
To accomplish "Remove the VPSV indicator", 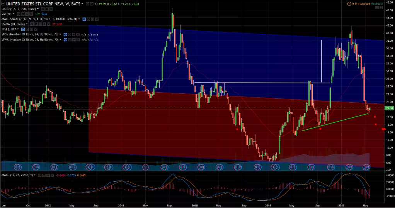I will tap(78, 34).
